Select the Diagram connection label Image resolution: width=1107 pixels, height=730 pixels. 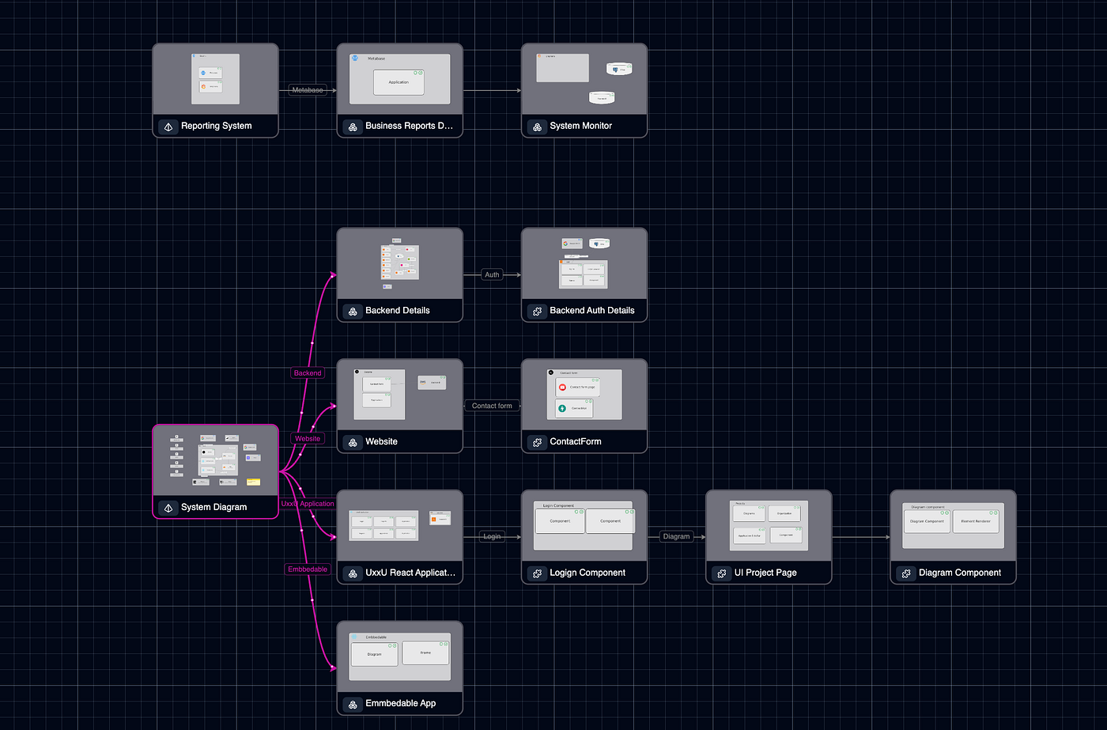(676, 536)
